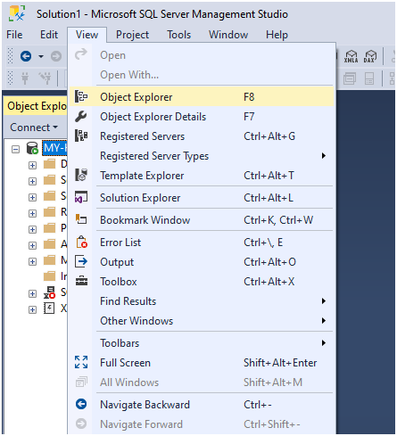397x436 pixels.
Task: Click the Toolbox icon
Action: pyautogui.click(x=81, y=281)
